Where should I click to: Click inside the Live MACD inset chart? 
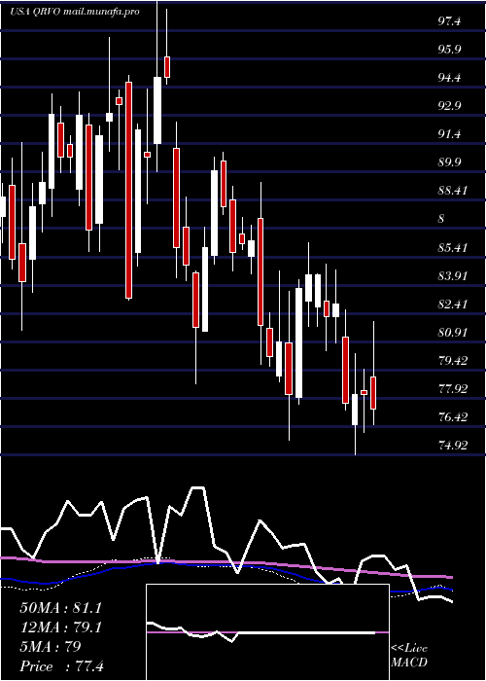[x=267, y=632]
